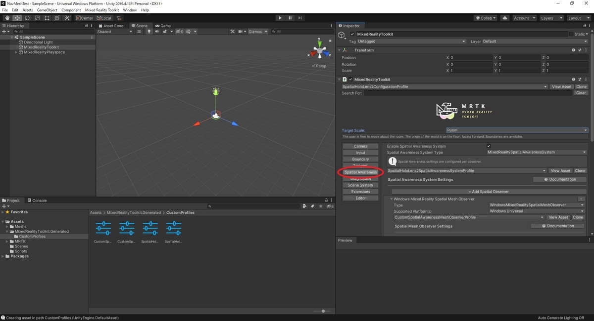
Task: Open cloud services icon
Action: click(x=505, y=18)
